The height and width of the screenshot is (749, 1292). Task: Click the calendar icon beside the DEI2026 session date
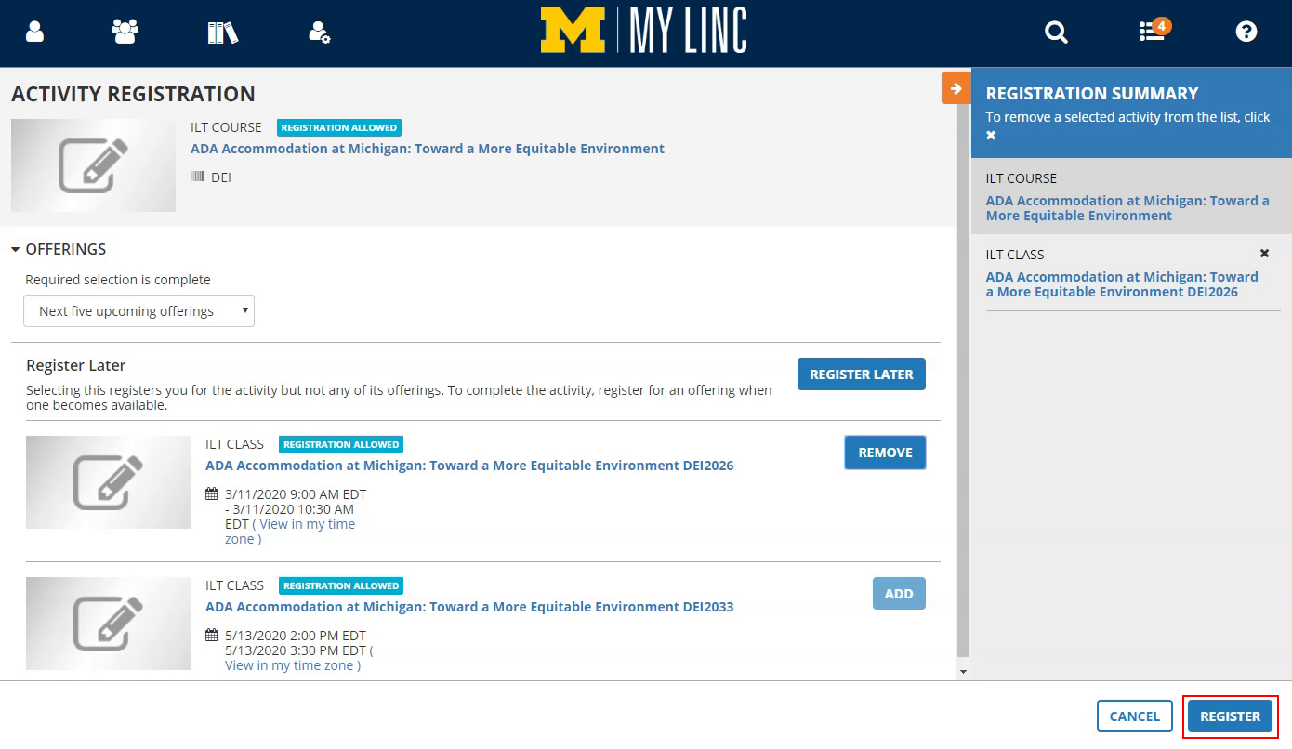coord(212,493)
